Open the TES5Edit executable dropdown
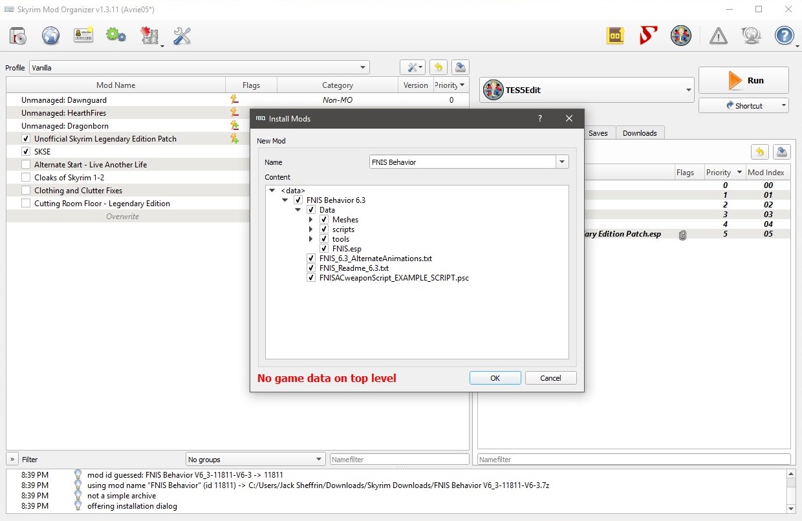The height and width of the screenshot is (521, 802). click(x=587, y=90)
